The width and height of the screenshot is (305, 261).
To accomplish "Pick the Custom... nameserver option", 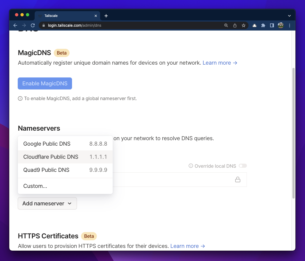I will coord(35,186).
